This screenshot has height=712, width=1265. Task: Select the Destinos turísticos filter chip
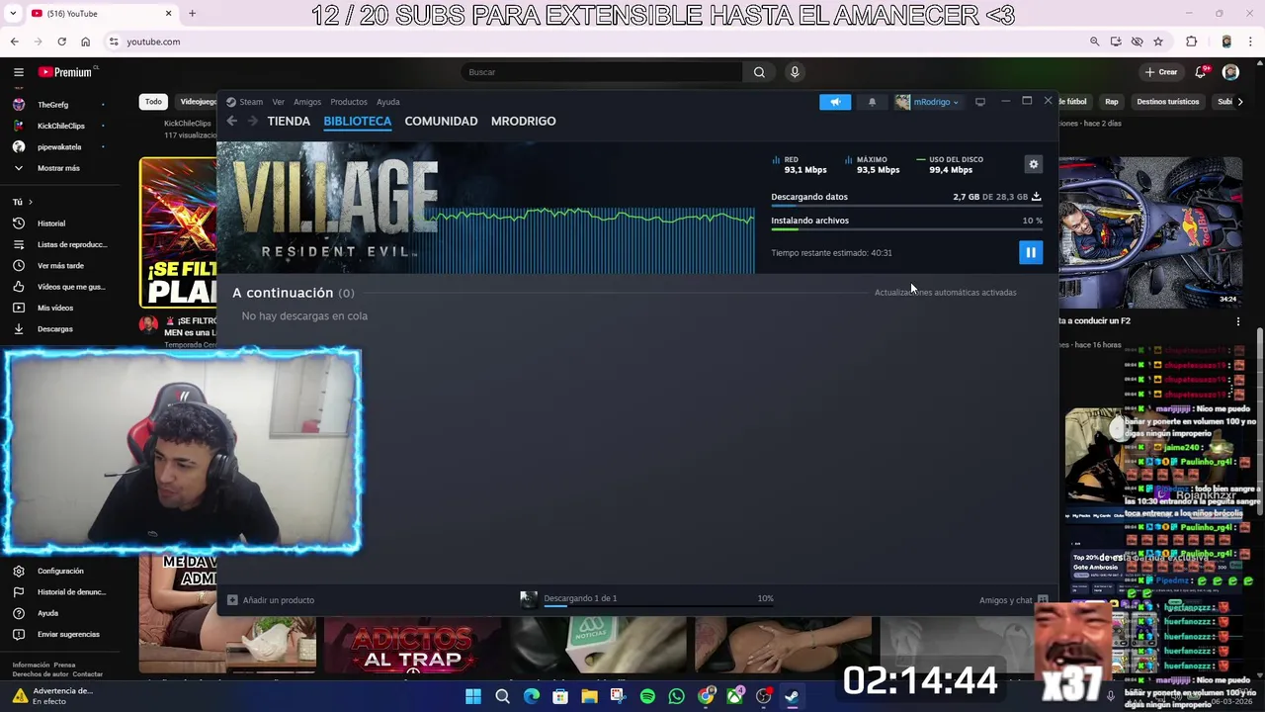1167,101
